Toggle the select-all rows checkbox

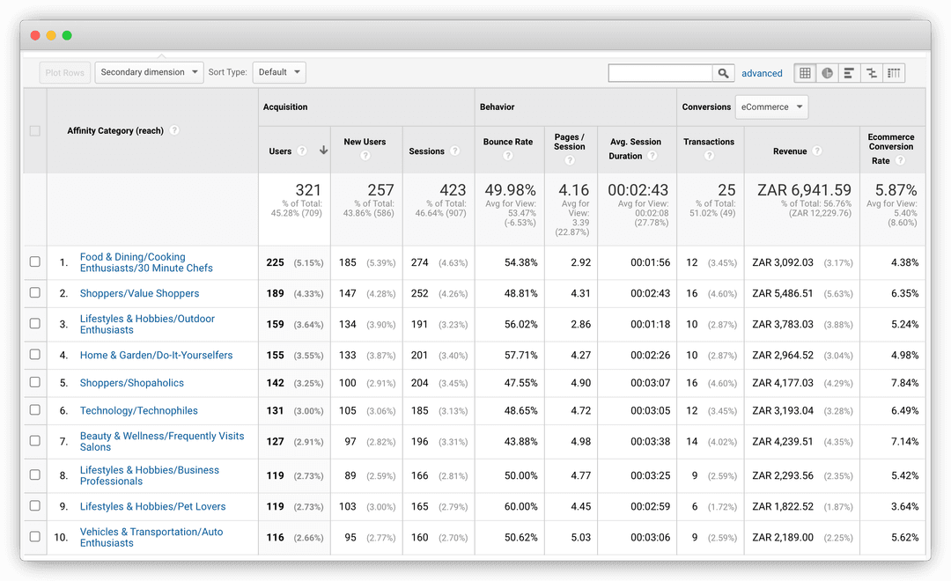34,131
